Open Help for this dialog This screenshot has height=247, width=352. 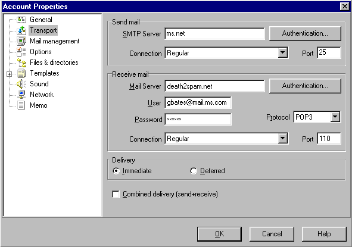[324, 234]
